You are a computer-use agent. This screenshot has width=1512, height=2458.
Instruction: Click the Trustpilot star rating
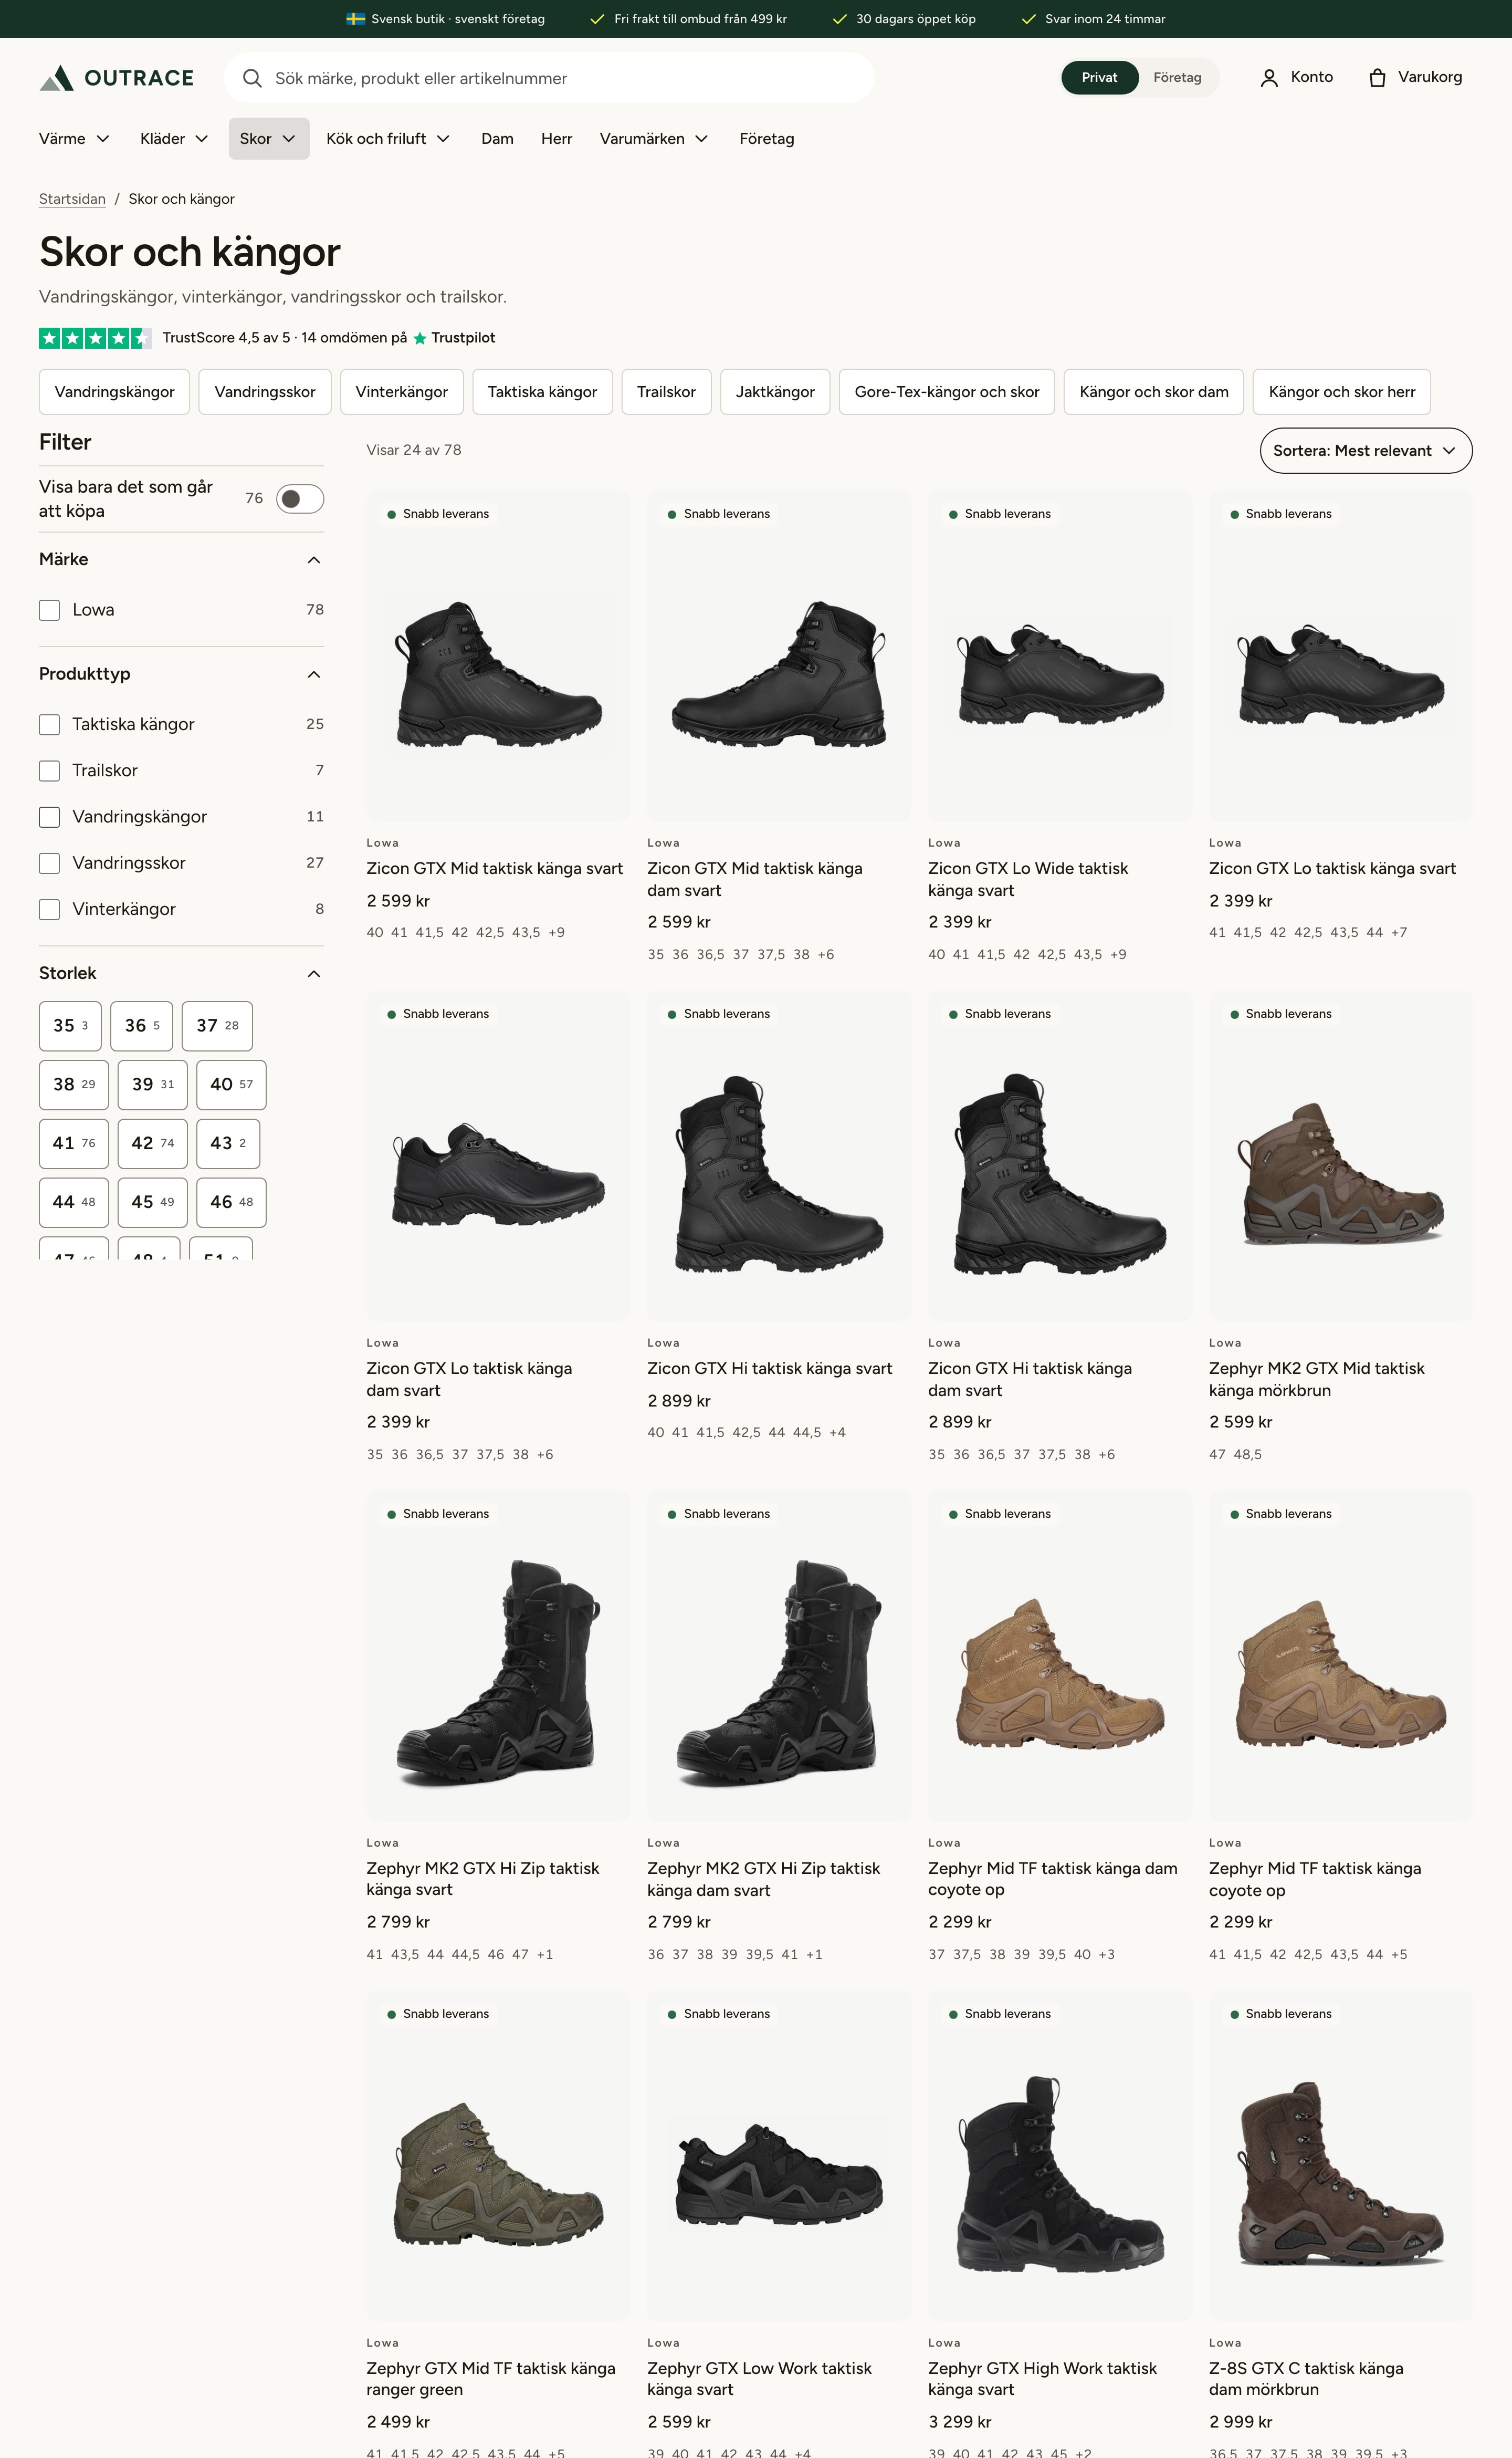(x=95, y=338)
